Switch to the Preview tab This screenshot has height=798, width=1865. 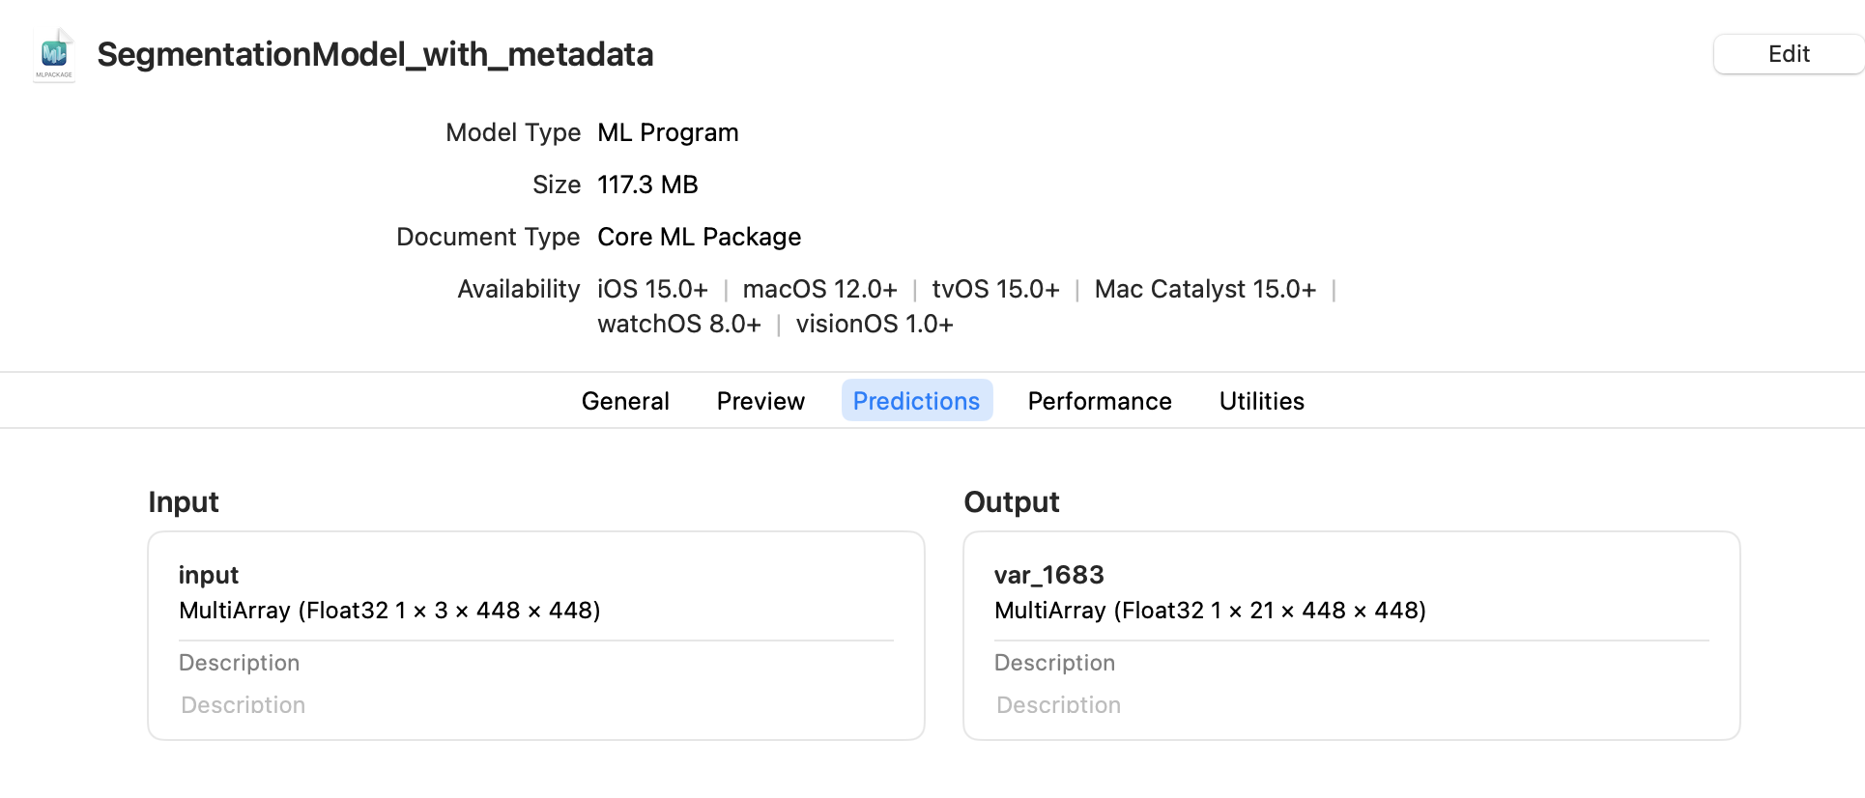[760, 401]
